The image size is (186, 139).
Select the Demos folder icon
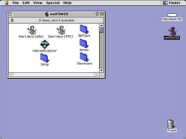coord(84,43)
